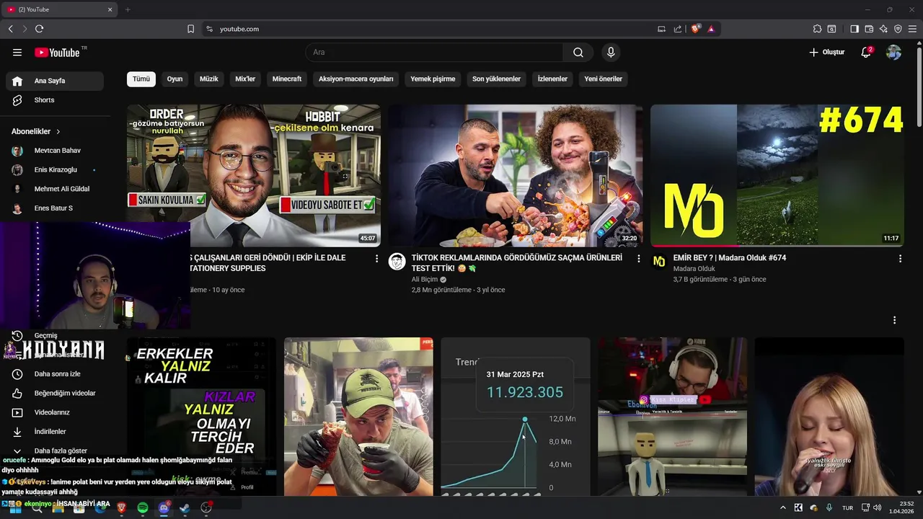Select the Mix'ler filter chip
This screenshot has width=923, height=519.
(x=245, y=79)
